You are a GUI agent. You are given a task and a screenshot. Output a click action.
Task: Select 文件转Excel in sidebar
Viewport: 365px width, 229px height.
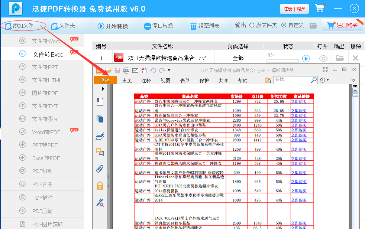[x=42, y=54]
